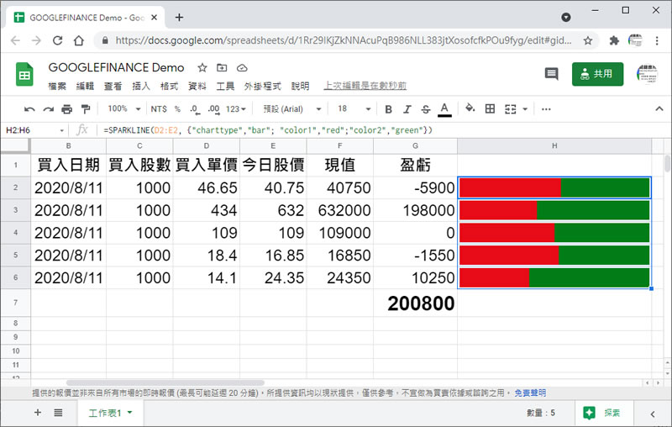Click the green 共用 share button

pos(597,74)
